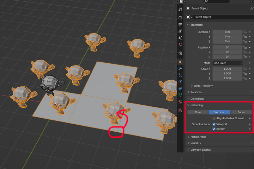Open the Physics properties tab

click(x=180, y=82)
